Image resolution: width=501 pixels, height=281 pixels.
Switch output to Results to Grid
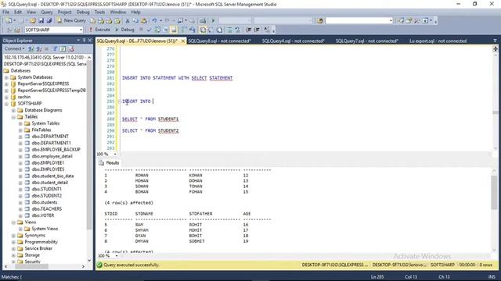(x=211, y=30)
